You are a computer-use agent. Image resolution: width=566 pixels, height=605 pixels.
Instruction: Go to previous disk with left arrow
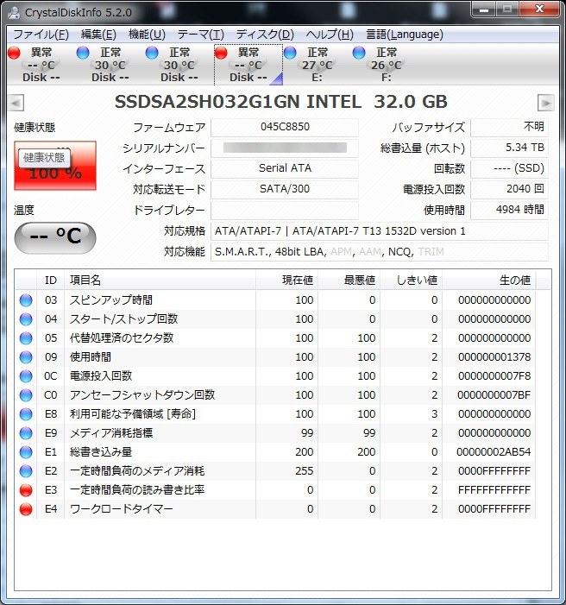coord(16,103)
